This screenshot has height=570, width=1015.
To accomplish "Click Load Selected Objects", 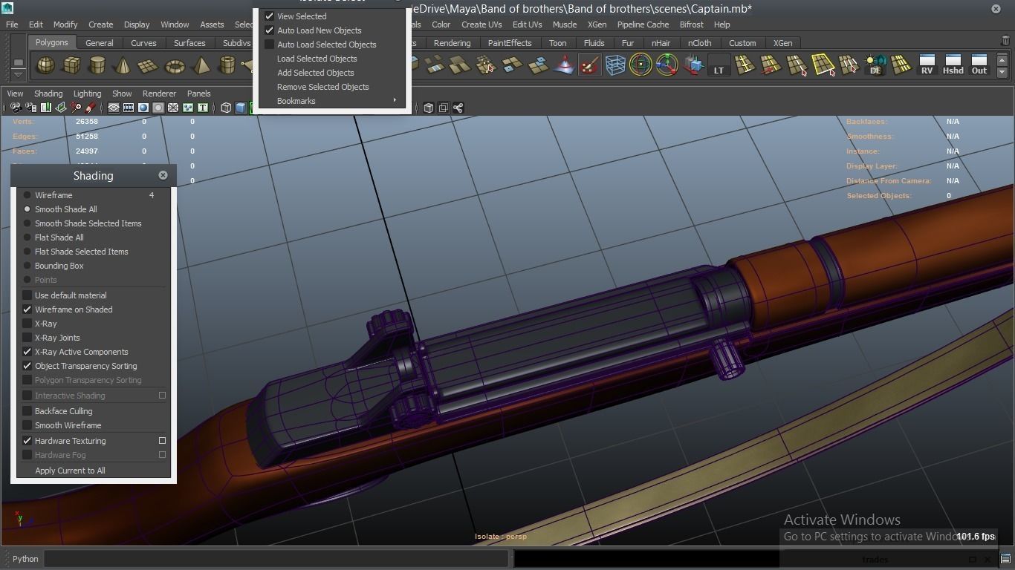I will [x=317, y=59].
